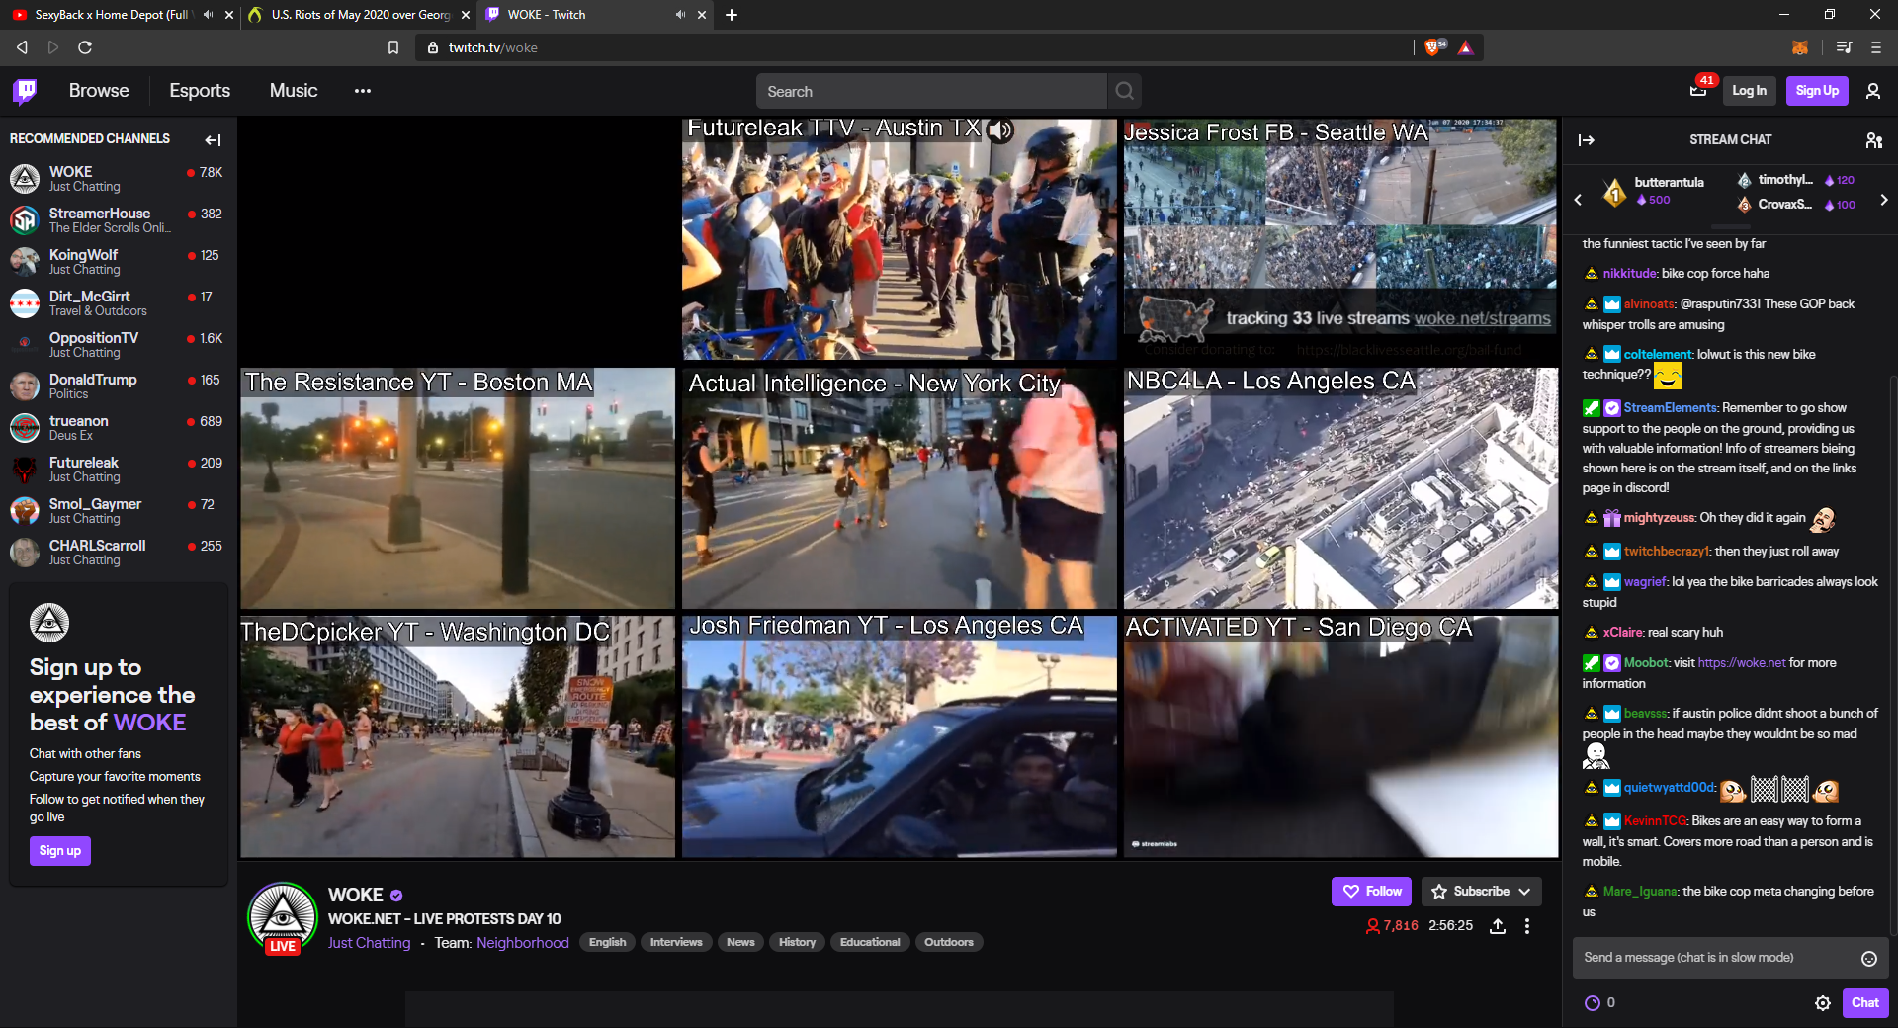Open the Prime loot crown notifications
Viewport: 1898px width, 1028px height.
pos(1698,91)
